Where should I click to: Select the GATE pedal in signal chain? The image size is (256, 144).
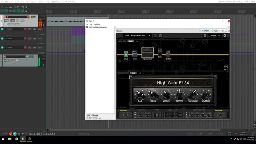pyautogui.click(x=135, y=54)
